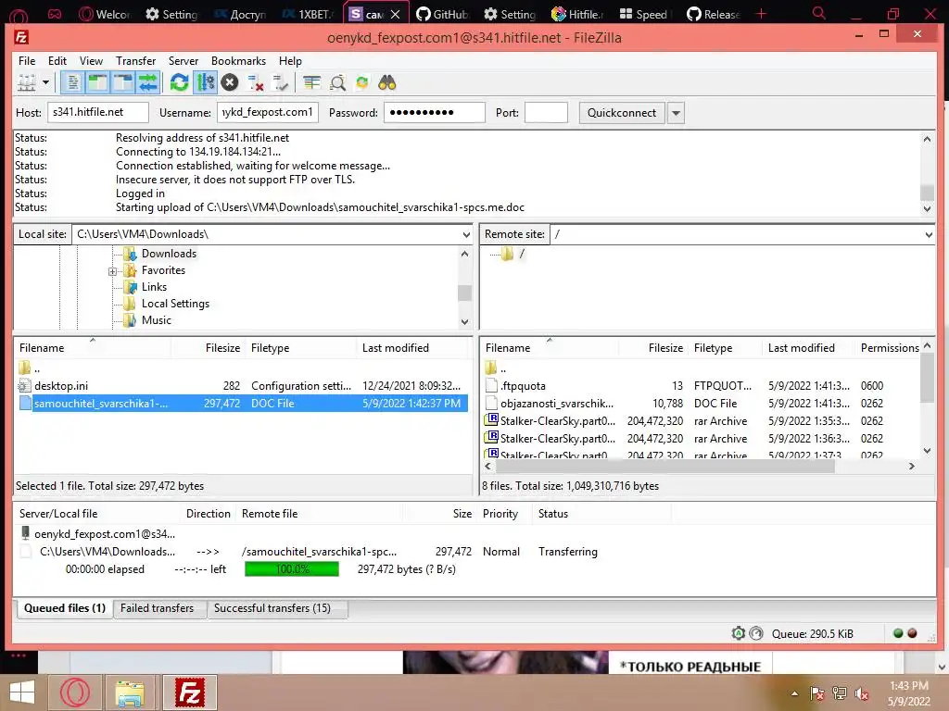The width and height of the screenshot is (949, 711).
Task: Reconnect to the last server
Action: click(280, 82)
